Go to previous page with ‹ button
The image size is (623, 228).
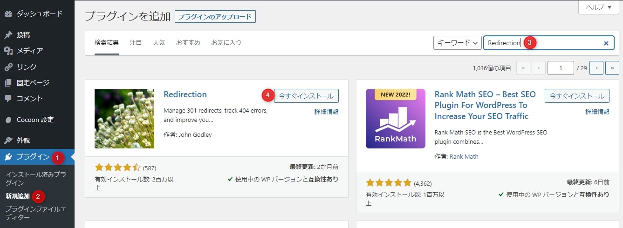[x=539, y=68]
